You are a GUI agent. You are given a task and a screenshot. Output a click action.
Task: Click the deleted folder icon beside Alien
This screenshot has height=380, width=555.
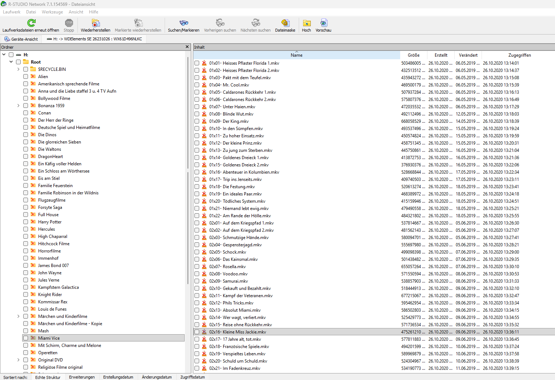33,76
